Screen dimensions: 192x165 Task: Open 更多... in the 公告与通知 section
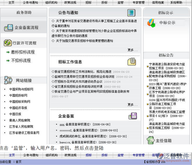tap(132, 50)
